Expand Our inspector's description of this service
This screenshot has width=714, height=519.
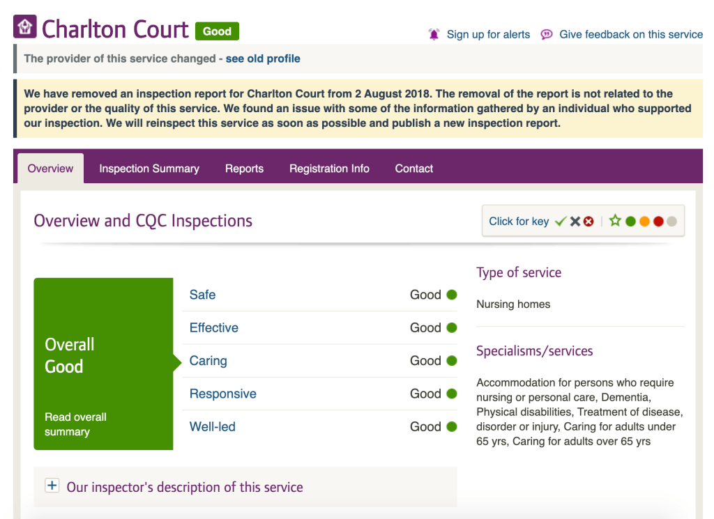[x=185, y=487]
